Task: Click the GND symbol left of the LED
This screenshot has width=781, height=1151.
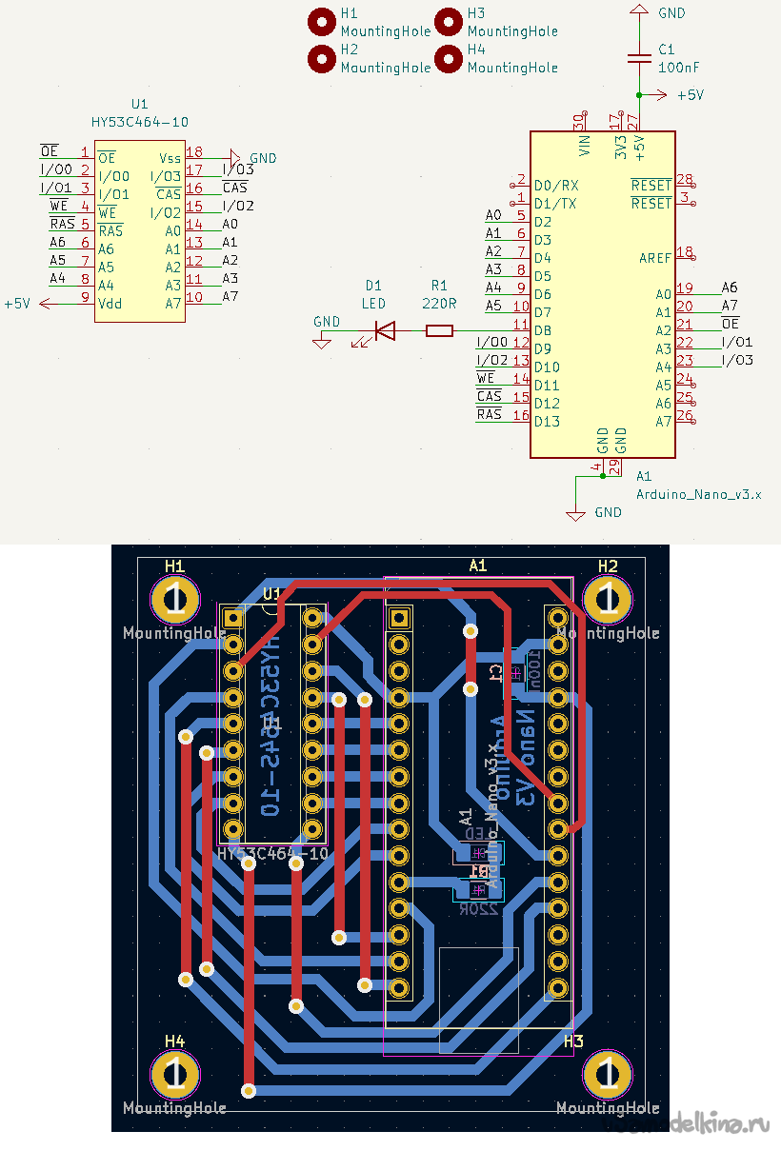Action: point(323,338)
